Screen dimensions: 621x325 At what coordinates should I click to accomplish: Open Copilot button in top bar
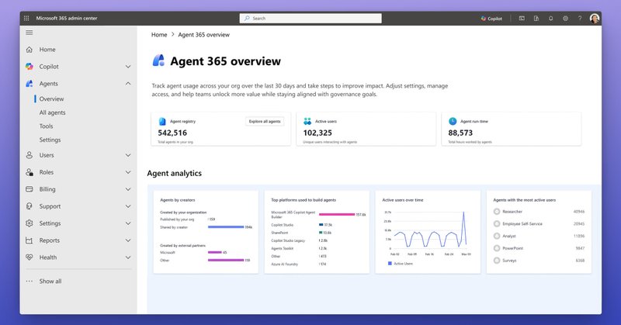(491, 18)
